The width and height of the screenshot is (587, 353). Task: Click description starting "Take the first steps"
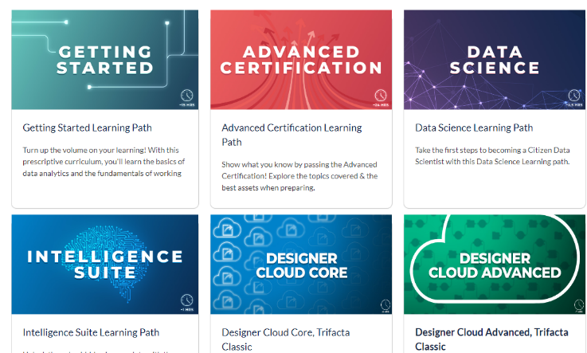click(x=492, y=155)
